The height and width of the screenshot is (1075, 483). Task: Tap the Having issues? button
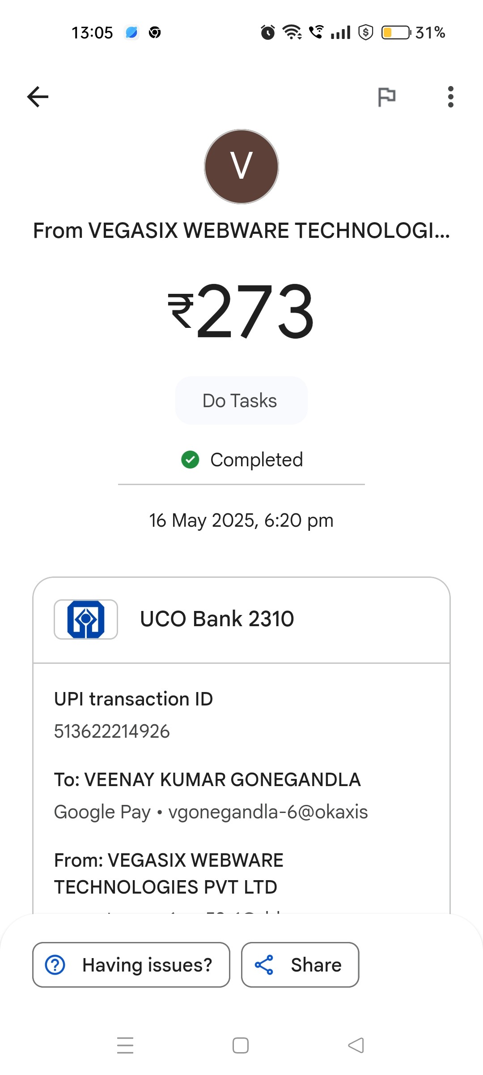[x=131, y=965]
